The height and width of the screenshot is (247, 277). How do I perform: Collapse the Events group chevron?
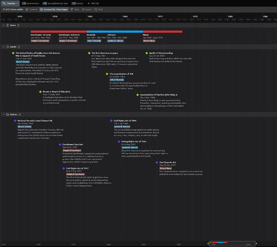(x=3, y=47)
